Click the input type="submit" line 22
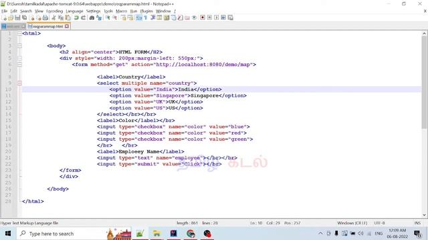 159,165
